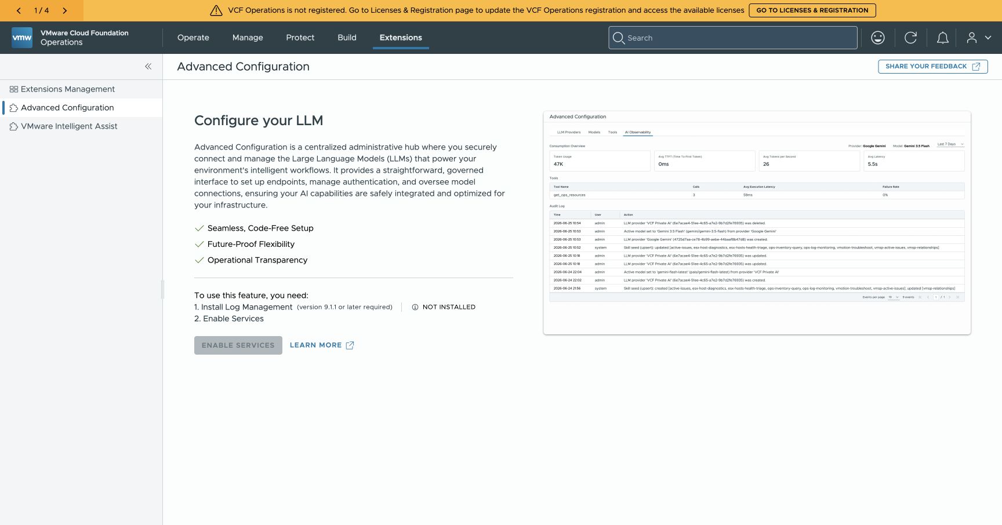Click into the Search field
The image size is (1002, 525).
point(733,38)
